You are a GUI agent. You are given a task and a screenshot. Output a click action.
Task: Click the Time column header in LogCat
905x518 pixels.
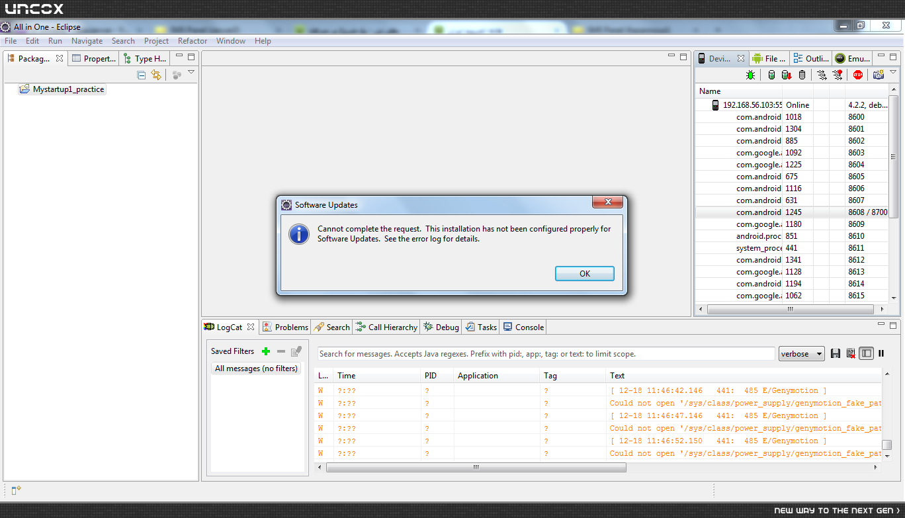click(377, 376)
